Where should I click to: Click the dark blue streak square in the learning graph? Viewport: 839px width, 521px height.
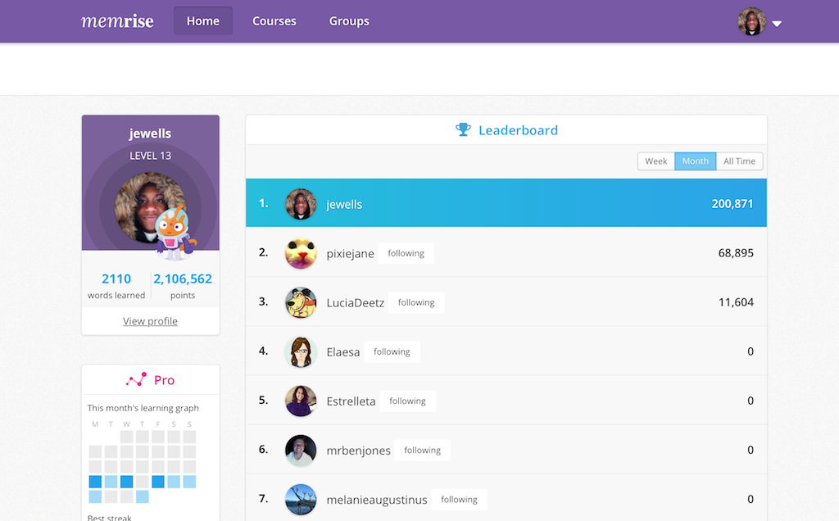point(94,482)
